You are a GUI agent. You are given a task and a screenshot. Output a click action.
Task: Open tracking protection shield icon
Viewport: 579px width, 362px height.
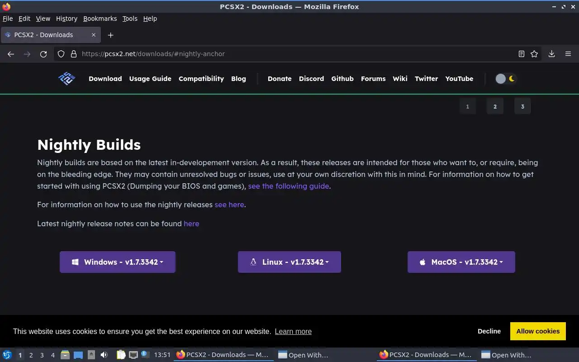pyautogui.click(x=61, y=54)
